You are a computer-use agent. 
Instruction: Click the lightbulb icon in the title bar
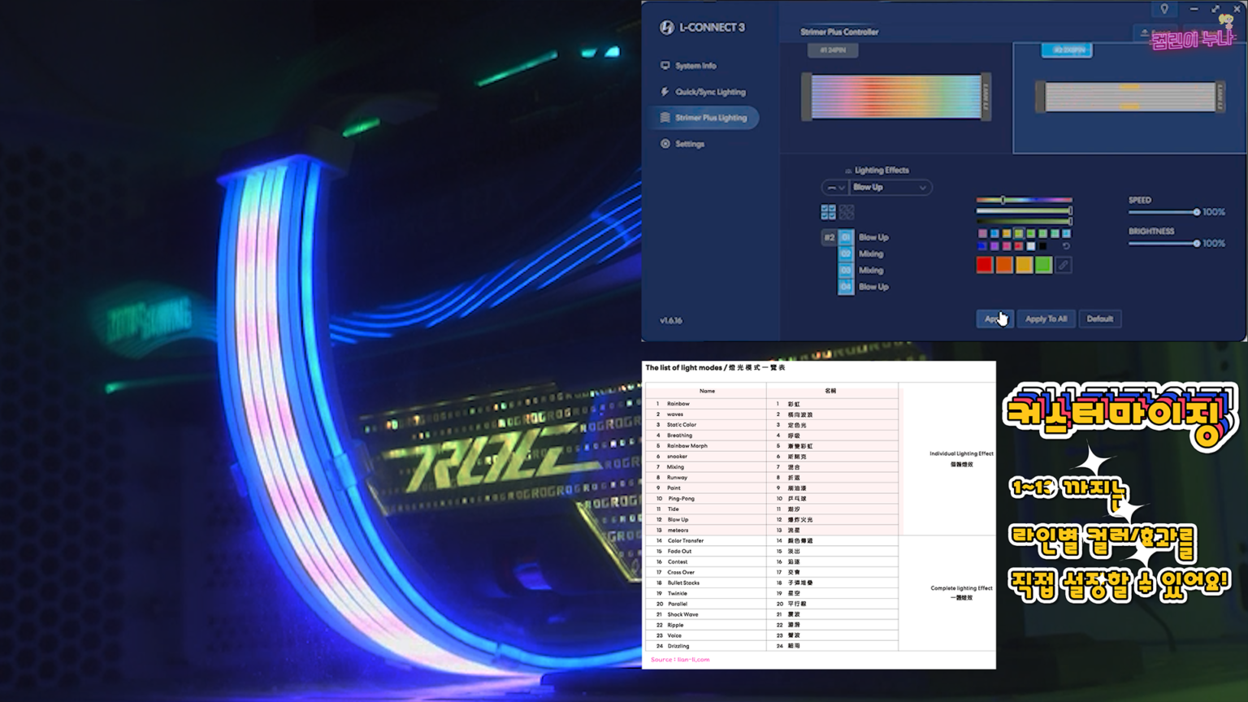[1164, 9]
